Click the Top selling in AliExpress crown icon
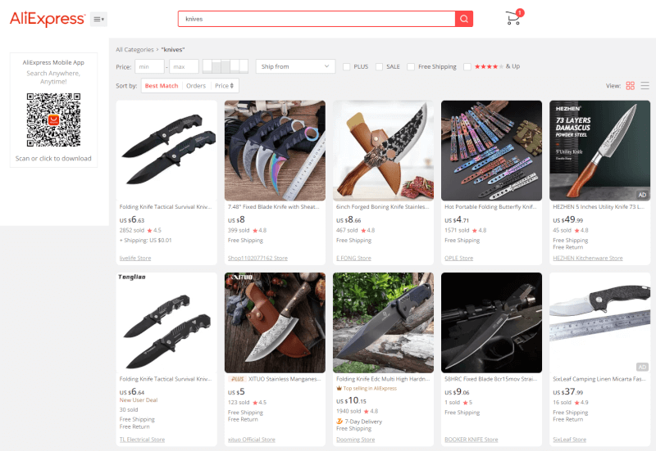The height and width of the screenshot is (451, 656). (x=339, y=388)
